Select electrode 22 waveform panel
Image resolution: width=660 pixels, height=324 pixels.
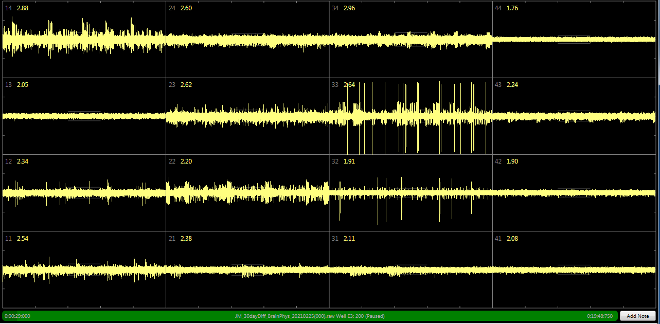coord(247,193)
